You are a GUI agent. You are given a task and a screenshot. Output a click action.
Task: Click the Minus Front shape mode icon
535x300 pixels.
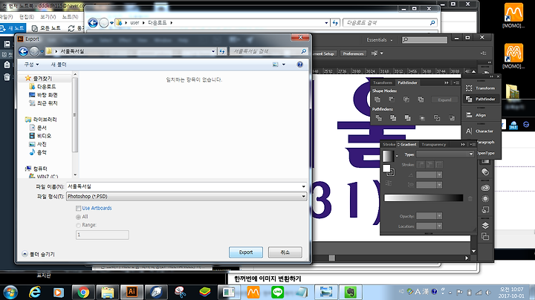click(392, 100)
